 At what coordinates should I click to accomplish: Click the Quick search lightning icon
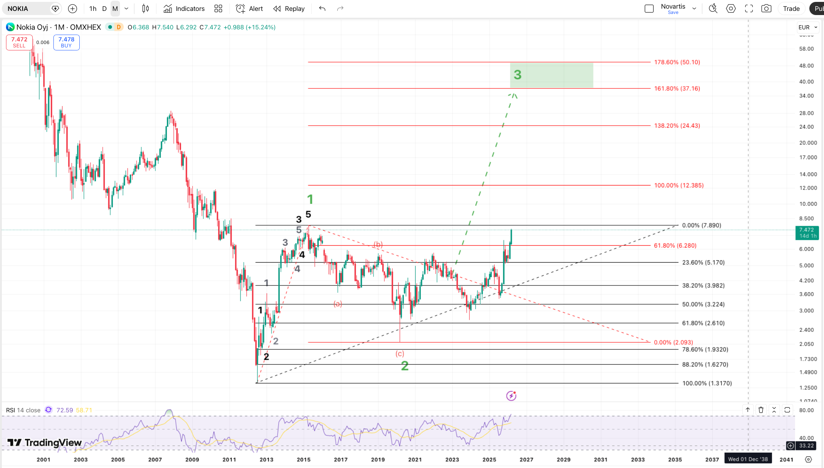pos(713,9)
